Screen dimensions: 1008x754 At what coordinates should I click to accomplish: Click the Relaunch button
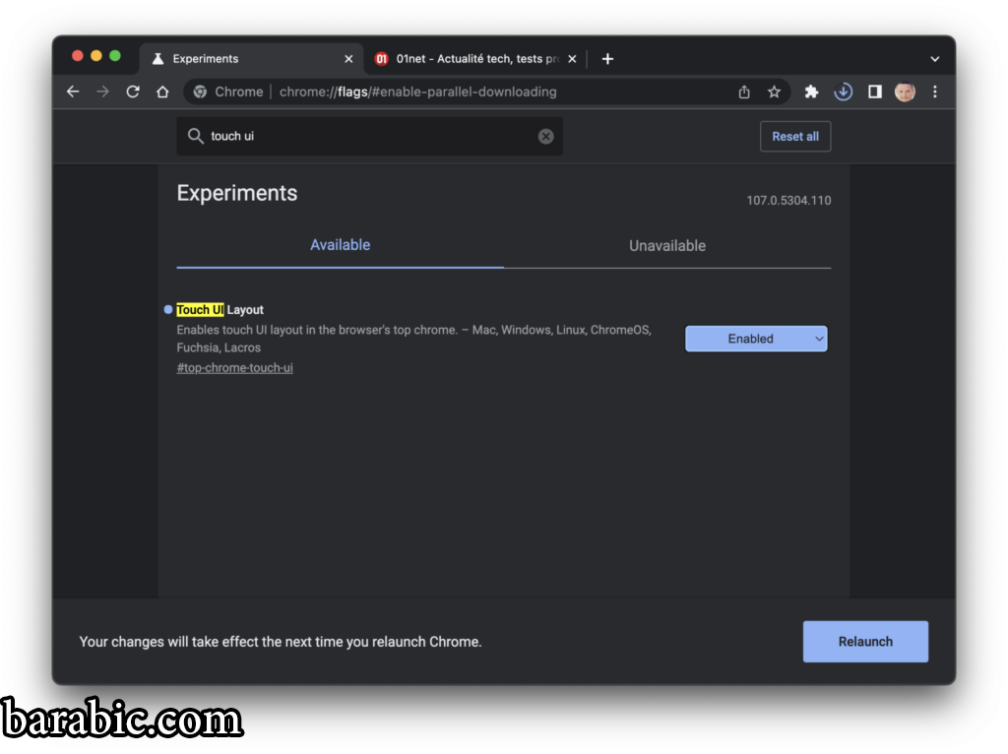pos(865,642)
